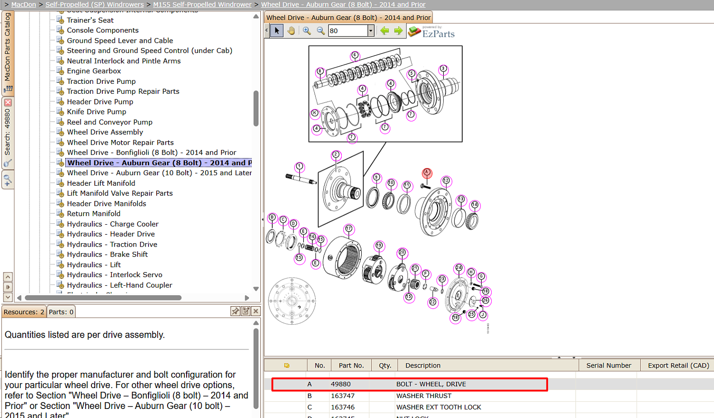The image size is (714, 418).
Task: Start a new search from the sidebar magnifier
Action: (8, 180)
